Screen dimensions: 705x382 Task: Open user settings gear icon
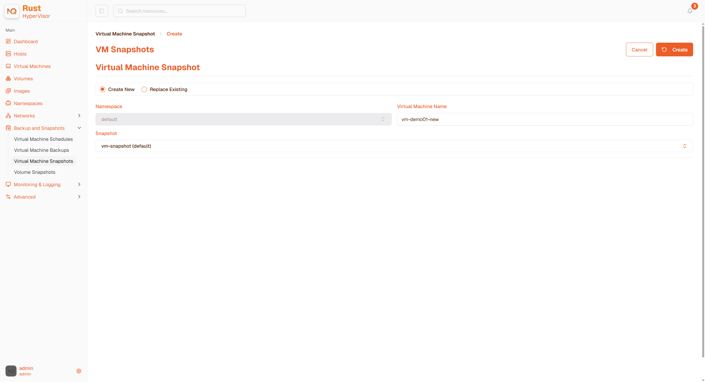79,371
